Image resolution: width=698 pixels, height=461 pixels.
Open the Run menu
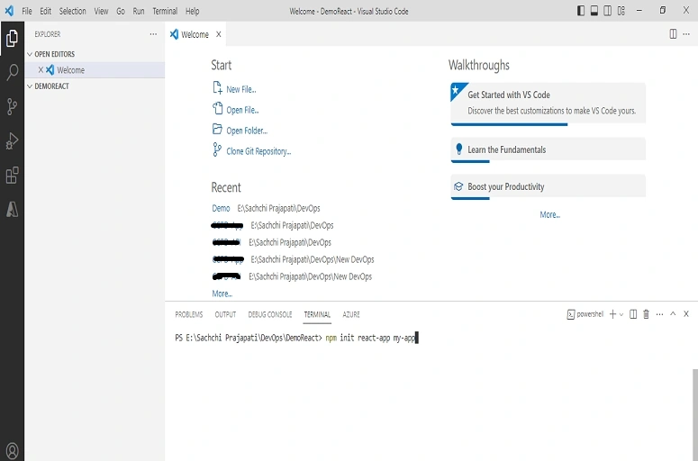(x=139, y=11)
